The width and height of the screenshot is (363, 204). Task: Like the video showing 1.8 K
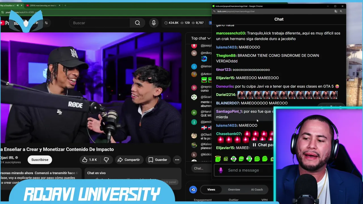[90, 160]
